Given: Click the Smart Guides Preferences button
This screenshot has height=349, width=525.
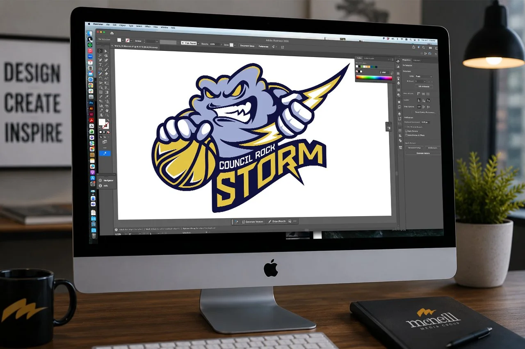Looking at the screenshot, I should point(425,112).
